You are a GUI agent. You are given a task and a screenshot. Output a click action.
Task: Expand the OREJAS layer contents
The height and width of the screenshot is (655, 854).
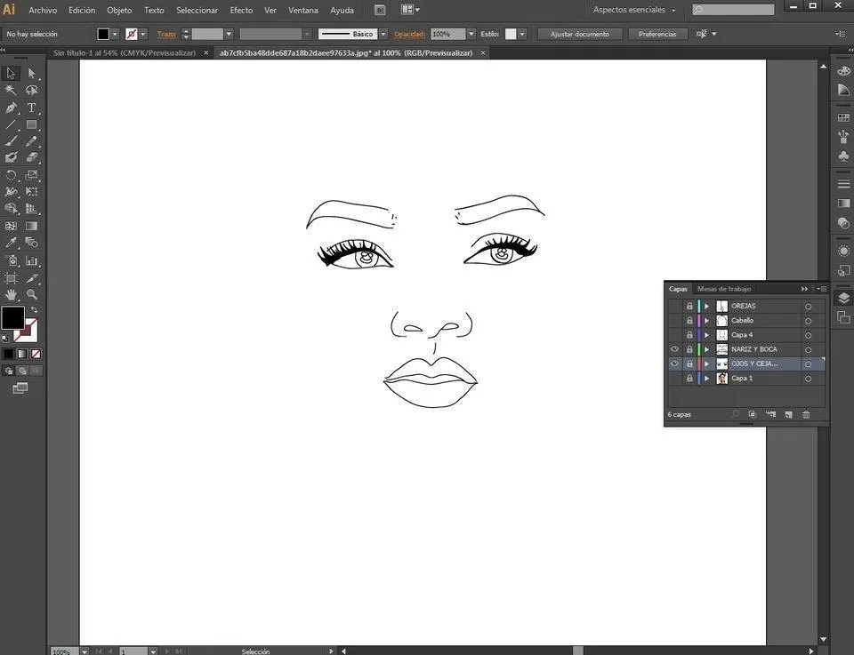tap(707, 307)
